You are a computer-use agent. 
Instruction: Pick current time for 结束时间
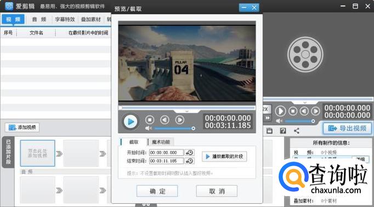(190, 161)
